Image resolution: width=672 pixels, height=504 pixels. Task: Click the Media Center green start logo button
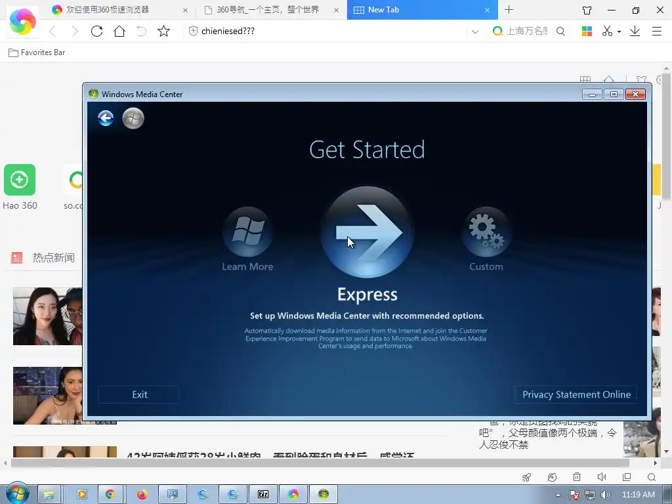click(133, 118)
